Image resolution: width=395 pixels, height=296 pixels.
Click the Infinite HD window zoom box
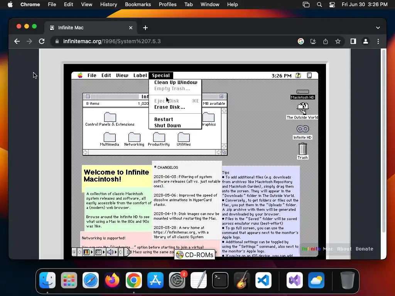click(x=221, y=96)
